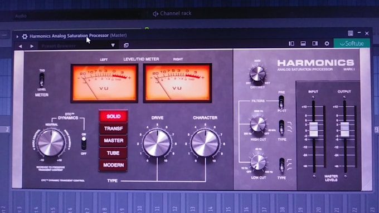
Task: Select the TRANSF saturation type
Action: [113, 128]
